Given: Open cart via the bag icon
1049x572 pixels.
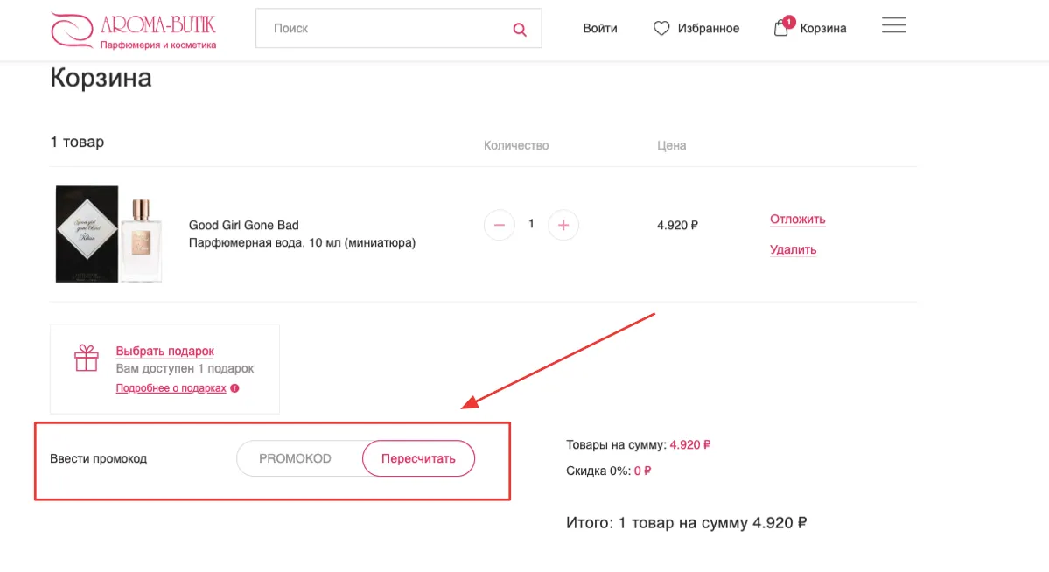Looking at the screenshot, I should tap(780, 28).
